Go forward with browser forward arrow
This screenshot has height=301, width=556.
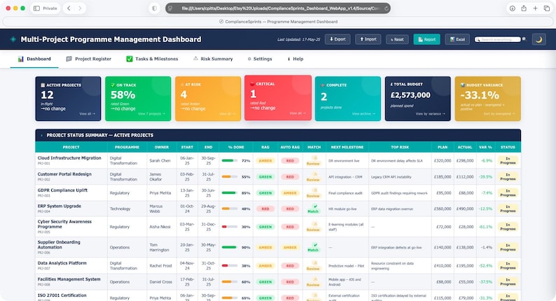(x=80, y=8)
